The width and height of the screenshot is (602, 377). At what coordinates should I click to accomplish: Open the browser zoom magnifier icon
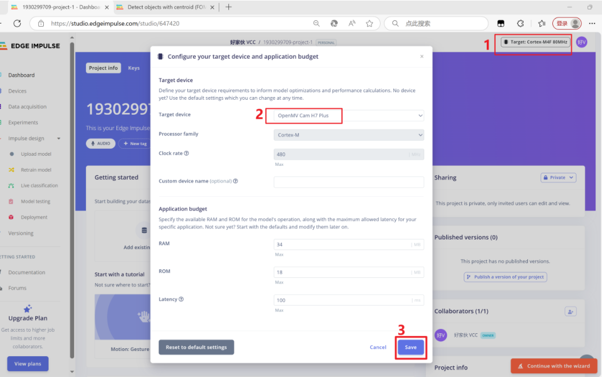(316, 23)
